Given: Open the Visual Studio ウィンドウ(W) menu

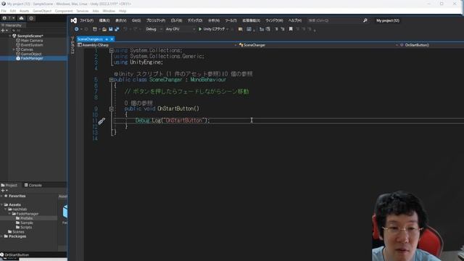Looking at the screenshot, I should click(x=274, y=20).
